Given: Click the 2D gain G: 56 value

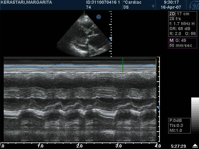Looking at the screenshot, I should pyautogui.click(x=191, y=34).
